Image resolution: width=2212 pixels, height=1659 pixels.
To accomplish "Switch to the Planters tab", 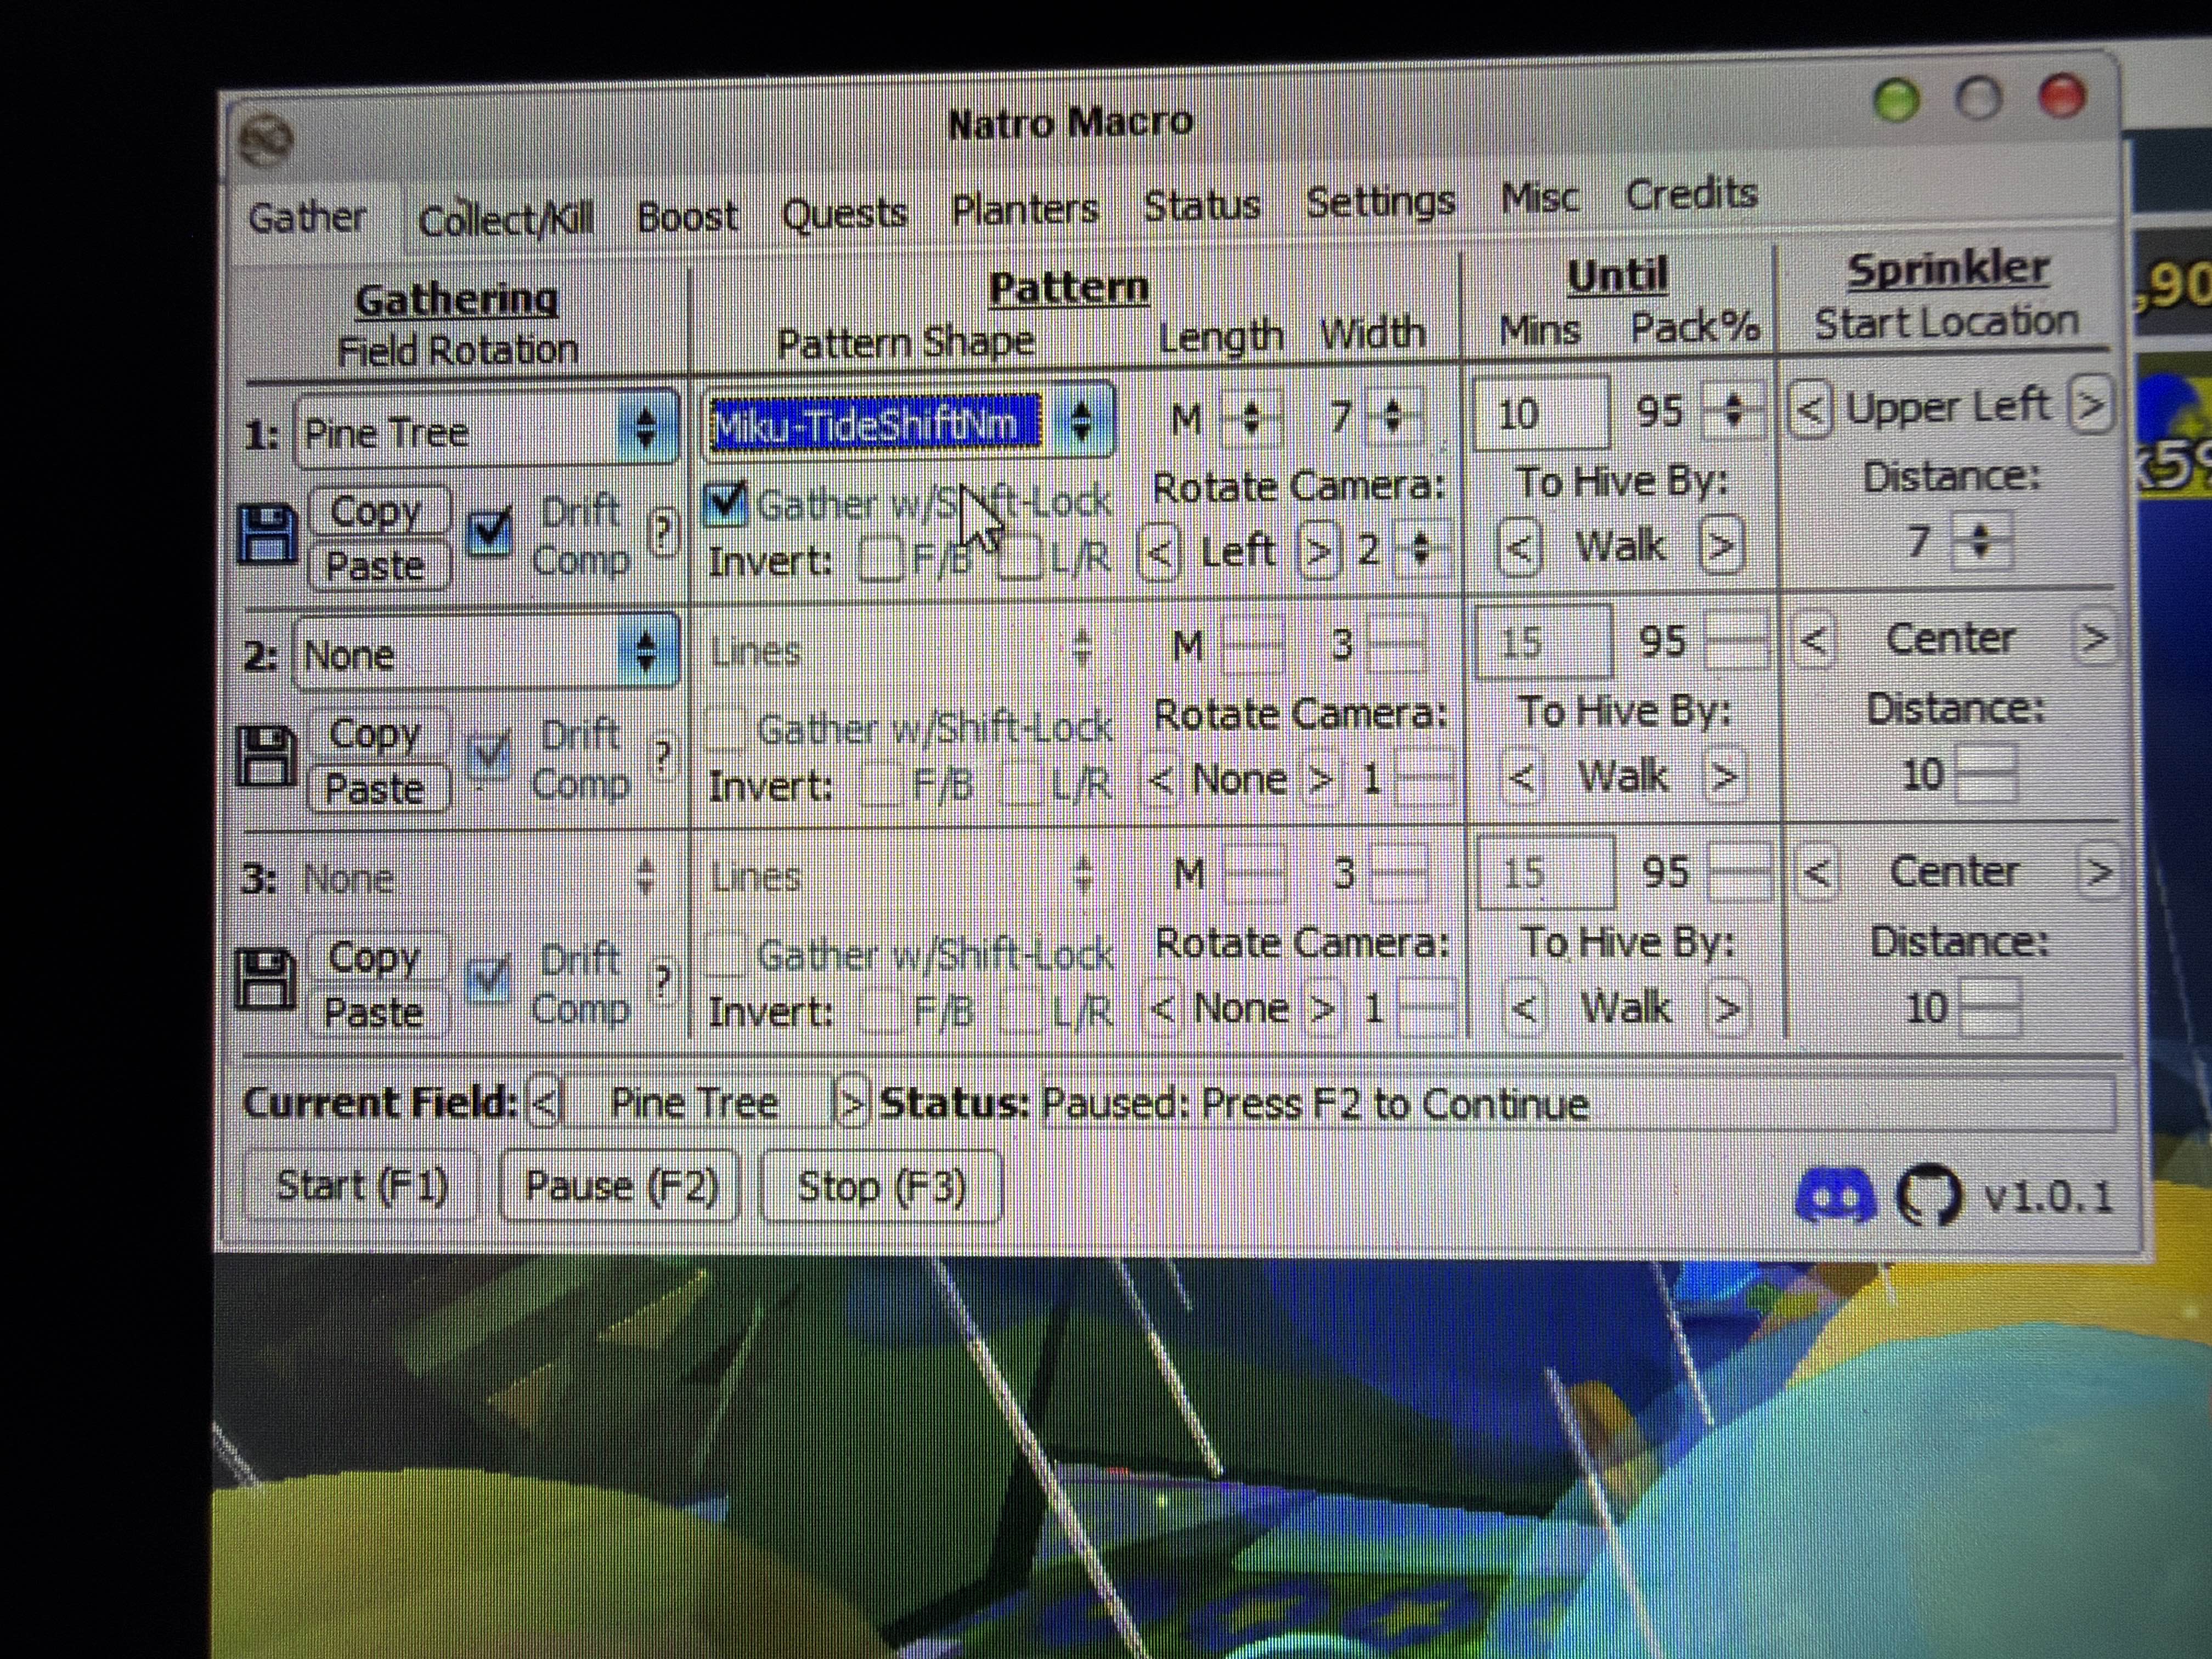I will coord(1025,209).
